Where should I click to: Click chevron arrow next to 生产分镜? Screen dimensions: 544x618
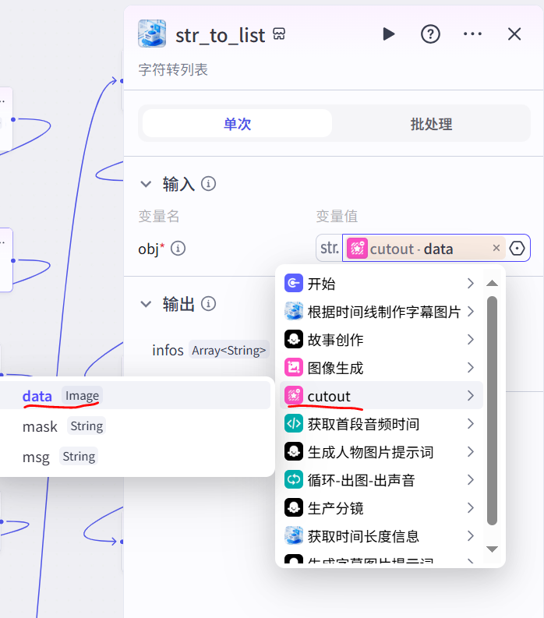(x=470, y=507)
